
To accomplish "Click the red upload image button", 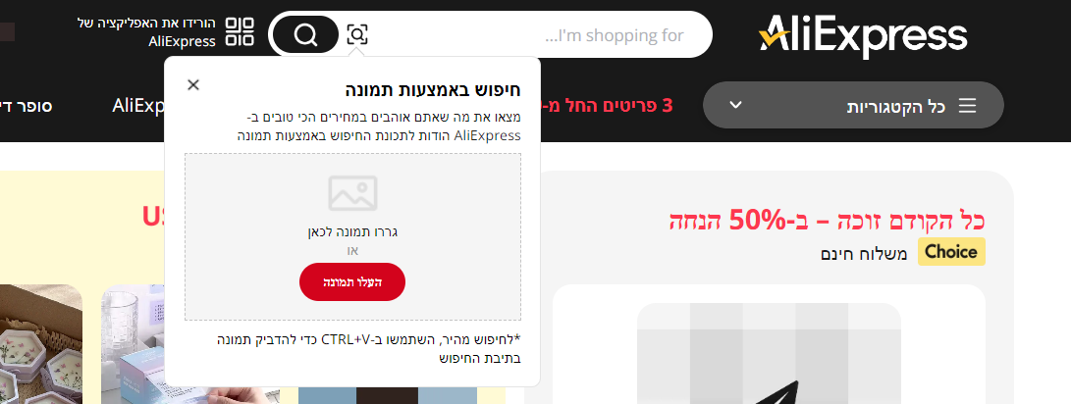I will tap(352, 281).
